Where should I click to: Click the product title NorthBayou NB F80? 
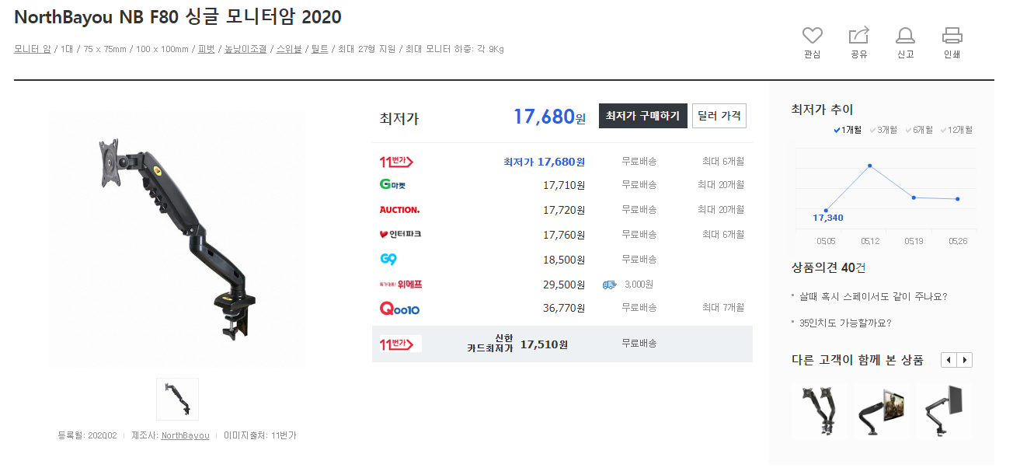point(178,17)
